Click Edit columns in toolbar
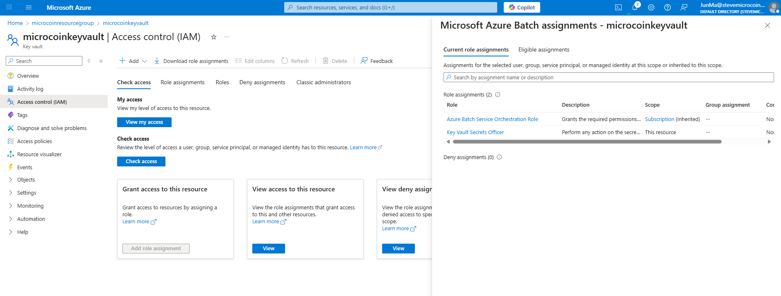Screen dimensions: 781x296 pos(255,61)
